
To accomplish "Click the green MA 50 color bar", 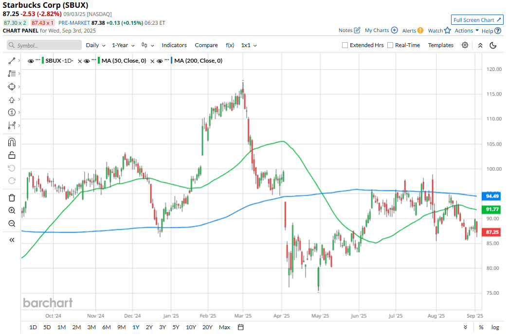I will 99,60.
